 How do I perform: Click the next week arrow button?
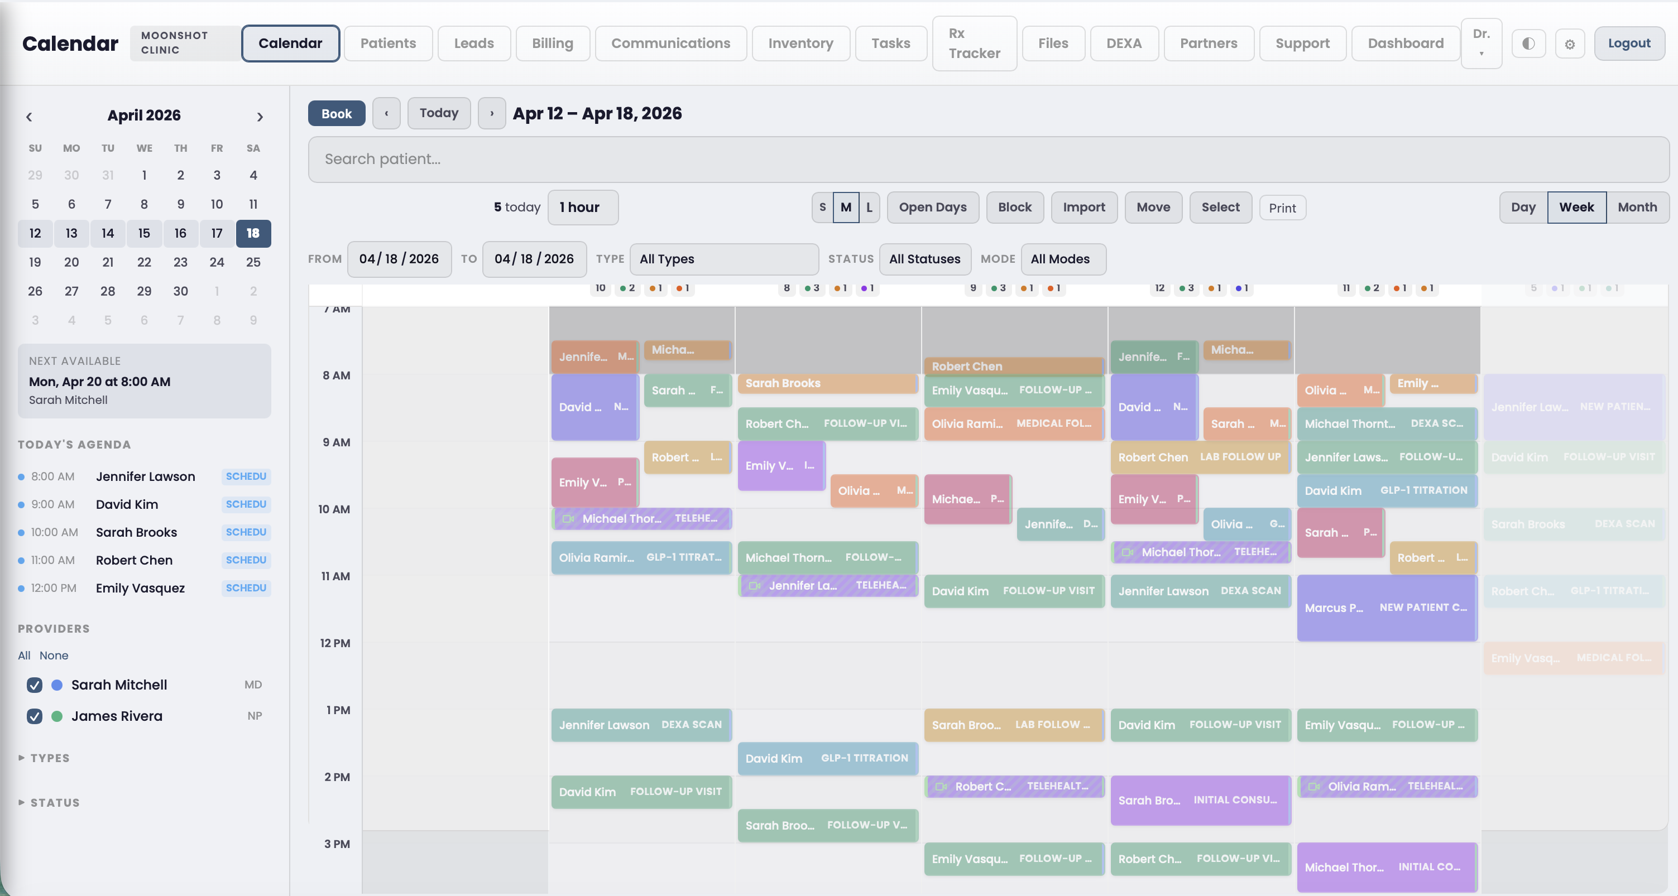click(x=492, y=113)
